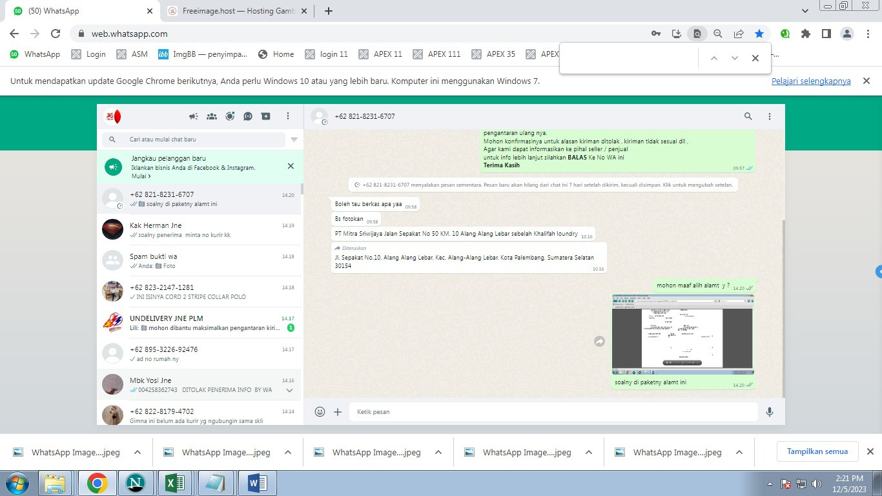This screenshot has width=882, height=496.
Task: Open the green extension icon in Chrome toolbar
Action: tap(785, 34)
